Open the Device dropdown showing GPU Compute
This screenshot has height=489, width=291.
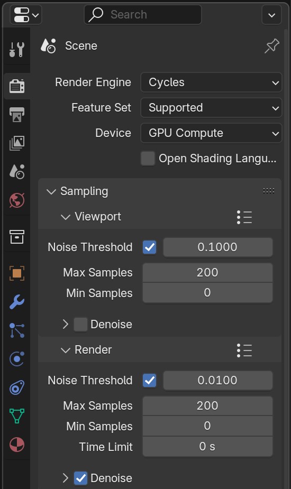(211, 133)
